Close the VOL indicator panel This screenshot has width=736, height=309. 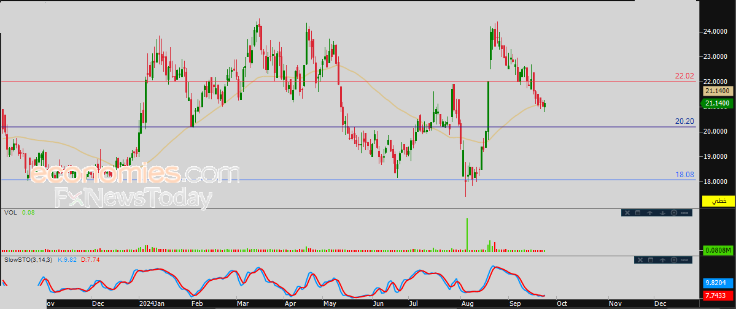(x=626, y=213)
